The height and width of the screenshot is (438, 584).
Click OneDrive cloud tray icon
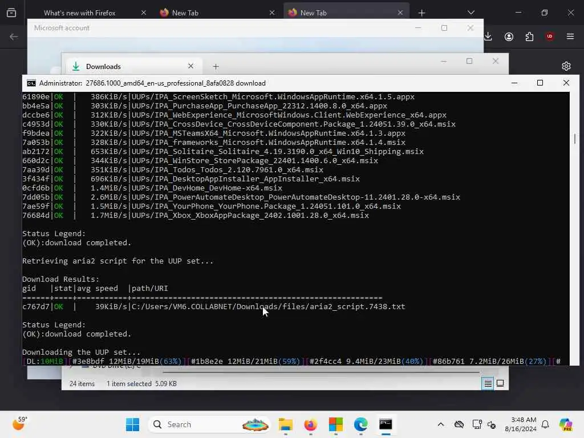(459, 424)
